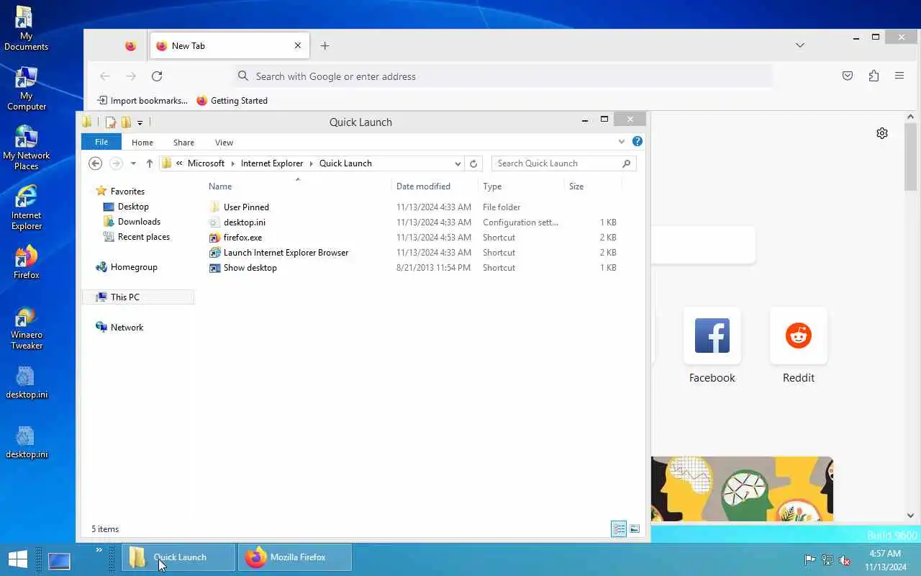The image size is (921, 576).
Task: Select Network in navigation pane
Action: (x=127, y=328)
